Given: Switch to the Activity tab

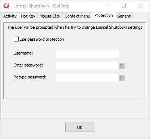Looking at the screenshot, I should click(10, 16).
